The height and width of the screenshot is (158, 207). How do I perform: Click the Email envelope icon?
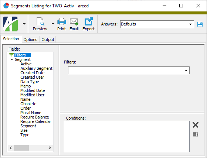coord(74,22)
